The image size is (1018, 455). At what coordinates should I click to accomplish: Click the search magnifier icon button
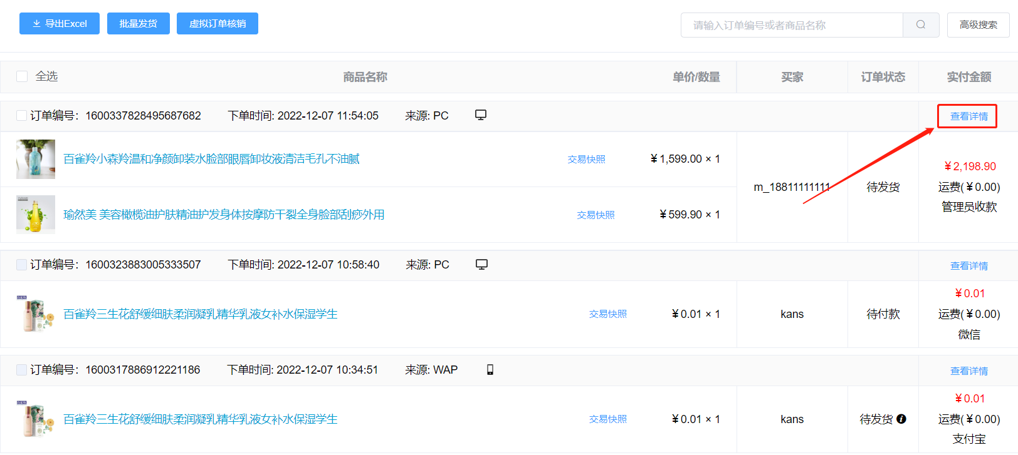[921, 24]
